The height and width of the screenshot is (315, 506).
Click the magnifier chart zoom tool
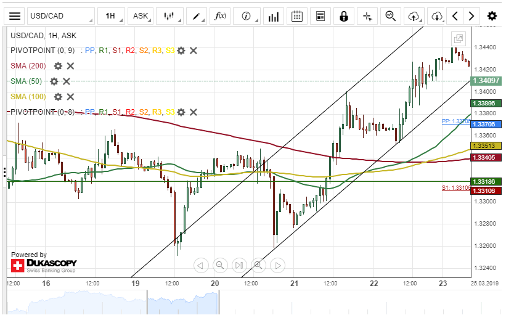coord(391,16)
